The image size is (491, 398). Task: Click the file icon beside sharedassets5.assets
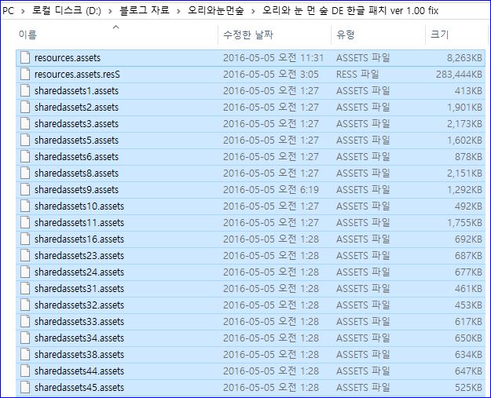click(25, 141)
